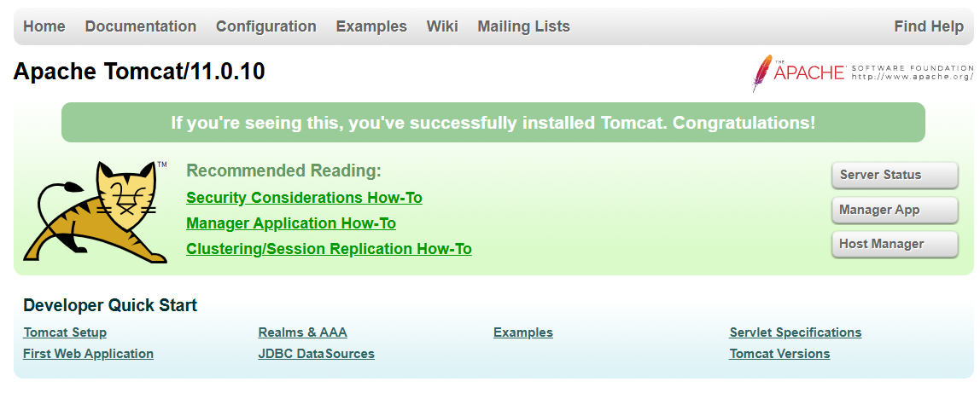Click the Tomcat cat mascot logo
Screen dimensions: 980x393
click(96, 212)
